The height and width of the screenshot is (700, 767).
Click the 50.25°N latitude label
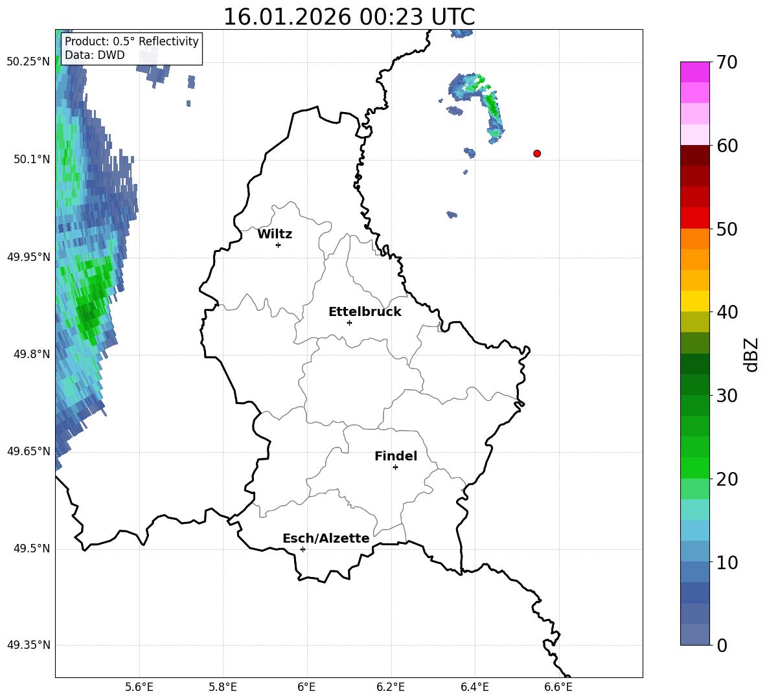click(x=29, y=62)
